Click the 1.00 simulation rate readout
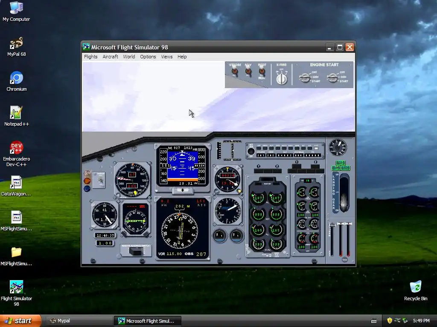Viewport: 437px width, 327px height. 105,243
